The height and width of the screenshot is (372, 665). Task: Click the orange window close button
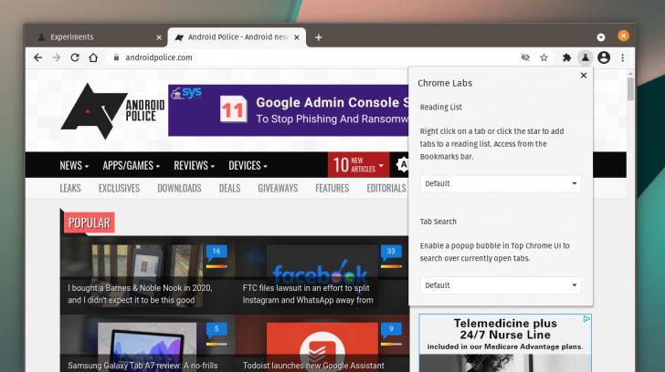pos(623,36)
